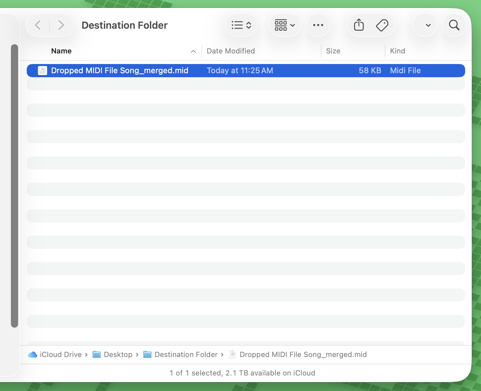481x391 pixels.
Task: Click the iCloud cloud icon in path bar
Action: 33,354
